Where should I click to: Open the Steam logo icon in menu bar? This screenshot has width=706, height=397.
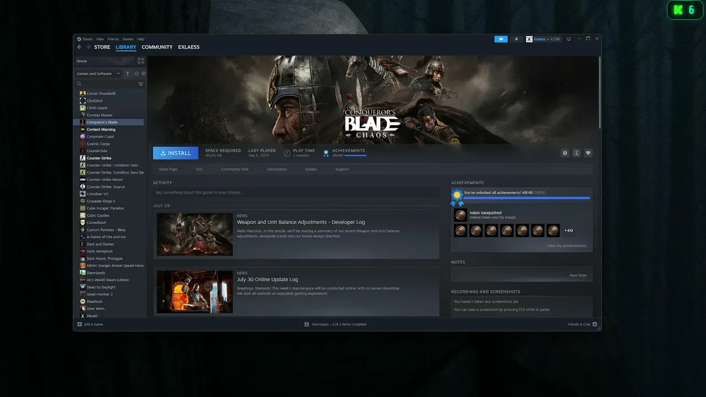pos(79,39)
